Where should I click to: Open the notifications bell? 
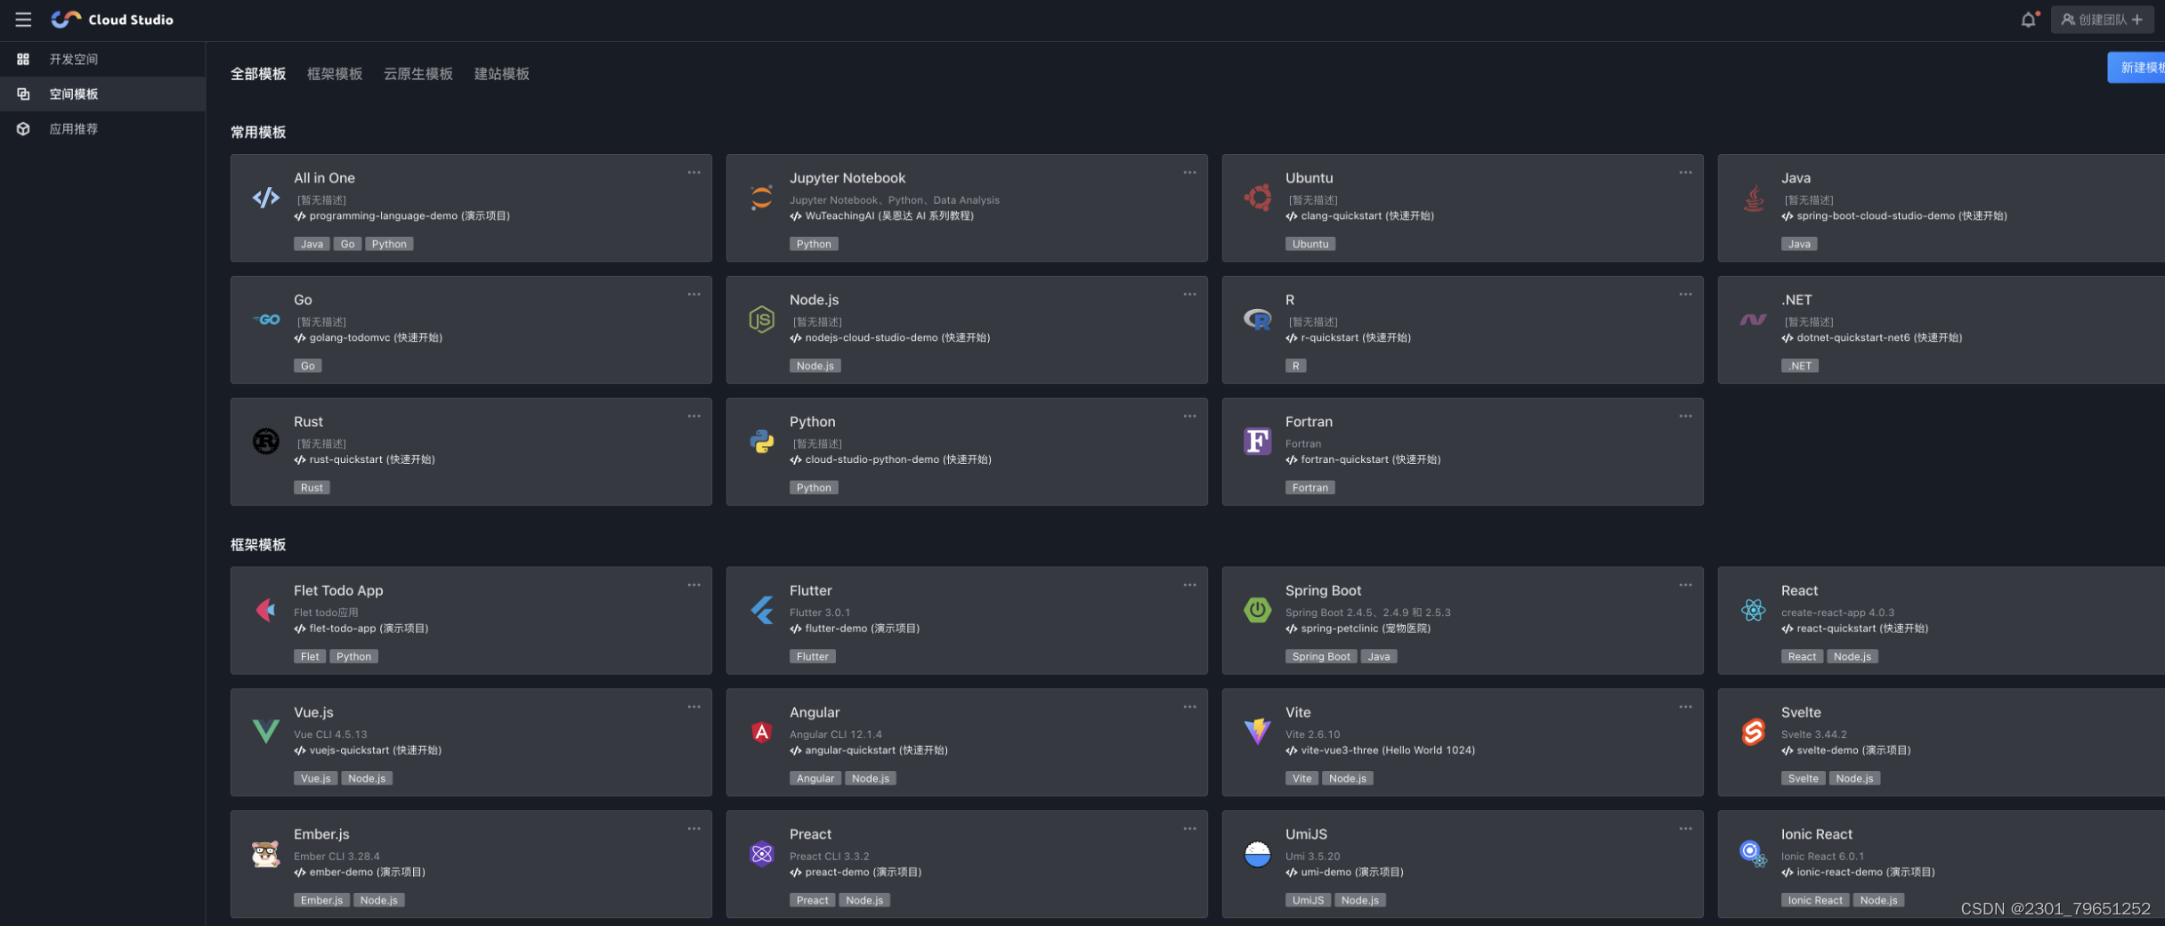point(2028,19)
